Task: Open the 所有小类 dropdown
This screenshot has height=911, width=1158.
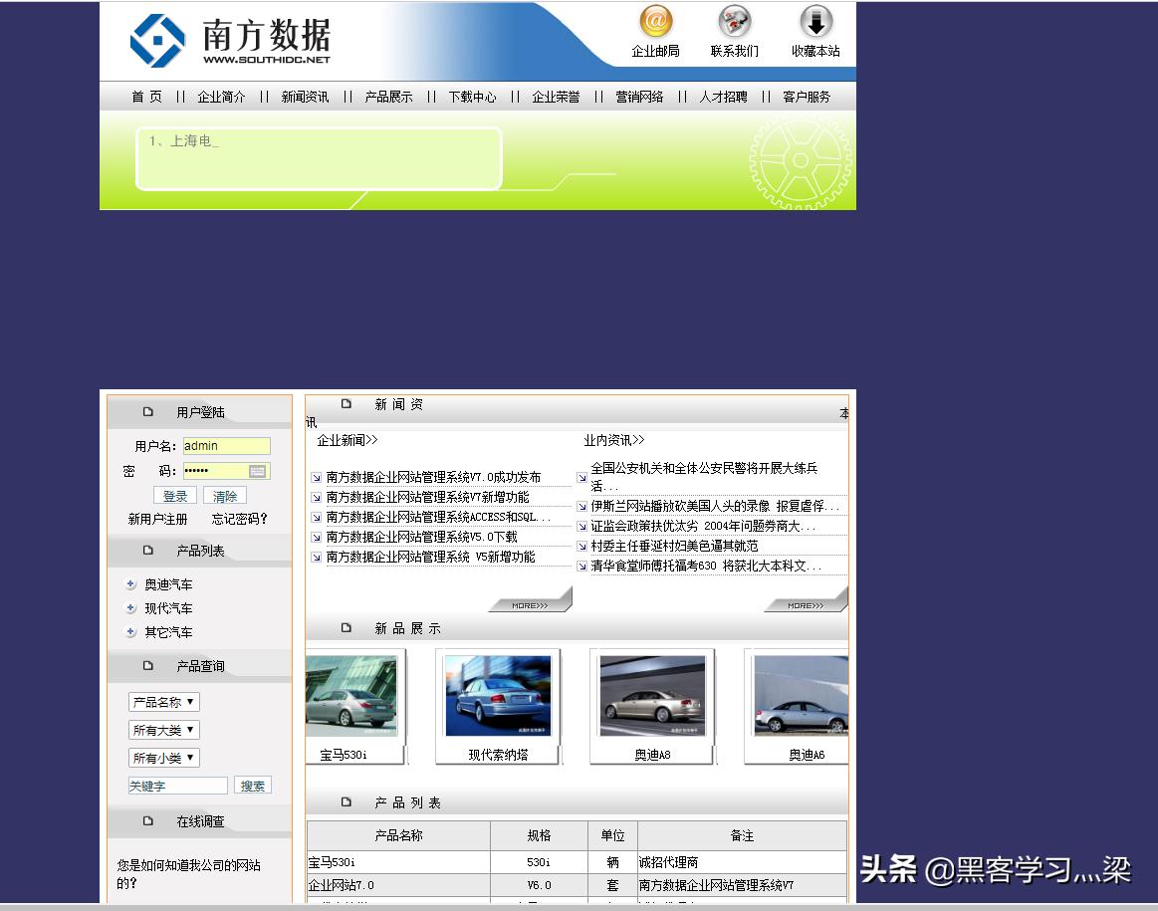Action: coord(163,758)
